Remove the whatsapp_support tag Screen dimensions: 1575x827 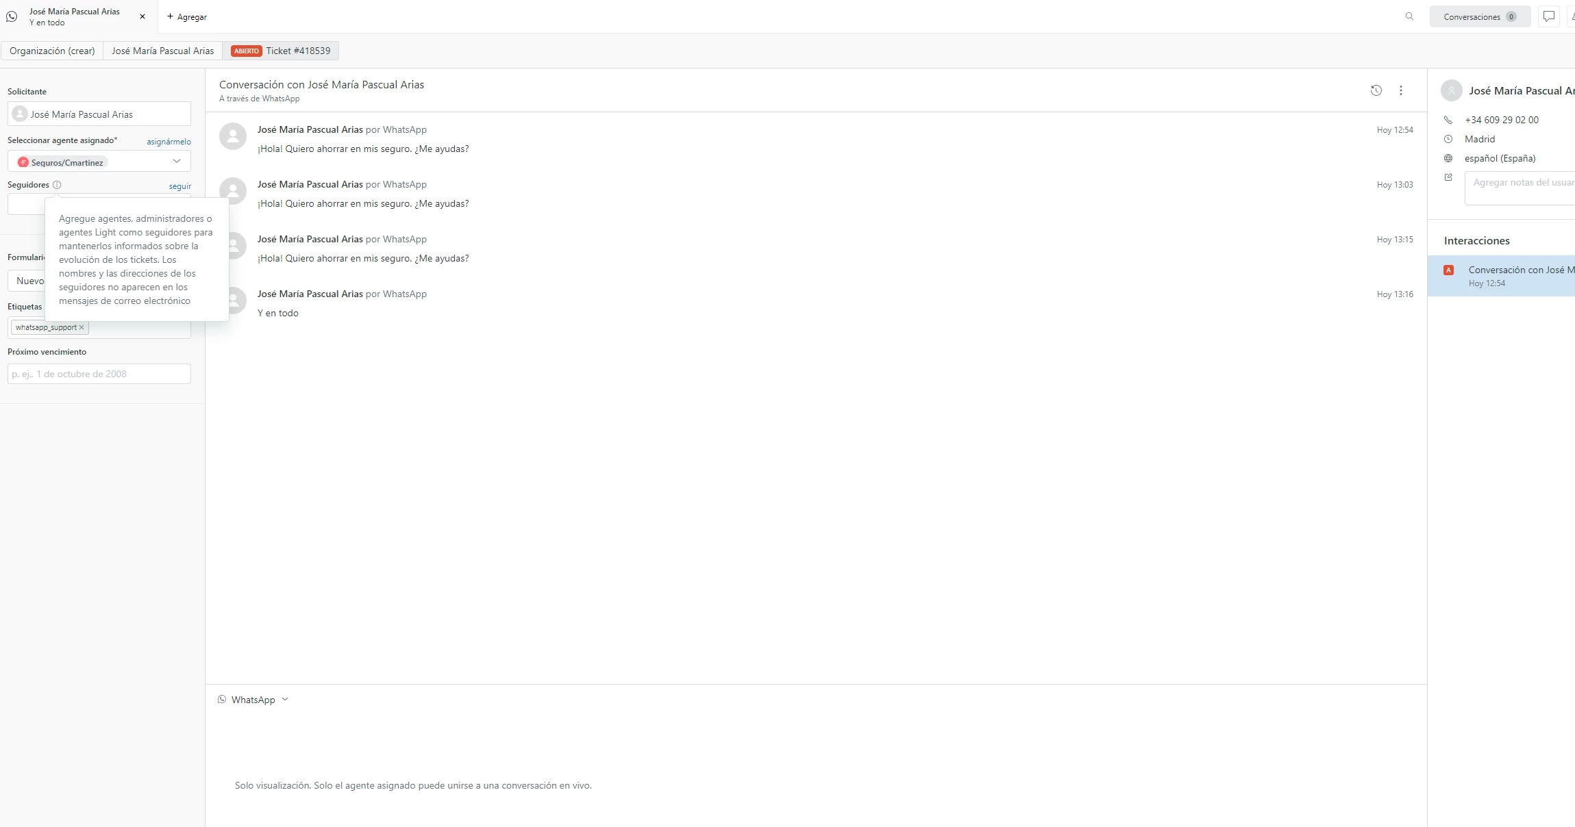pyautogui.click(x=82, y=327)
